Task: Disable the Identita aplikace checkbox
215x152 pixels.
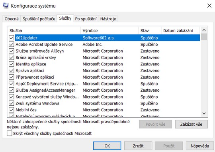Action: [12, 64]
